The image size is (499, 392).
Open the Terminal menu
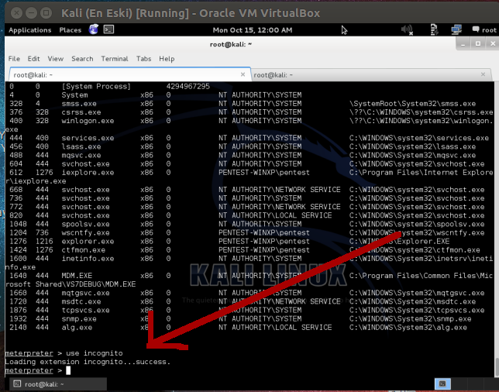[x=115, y=59]
